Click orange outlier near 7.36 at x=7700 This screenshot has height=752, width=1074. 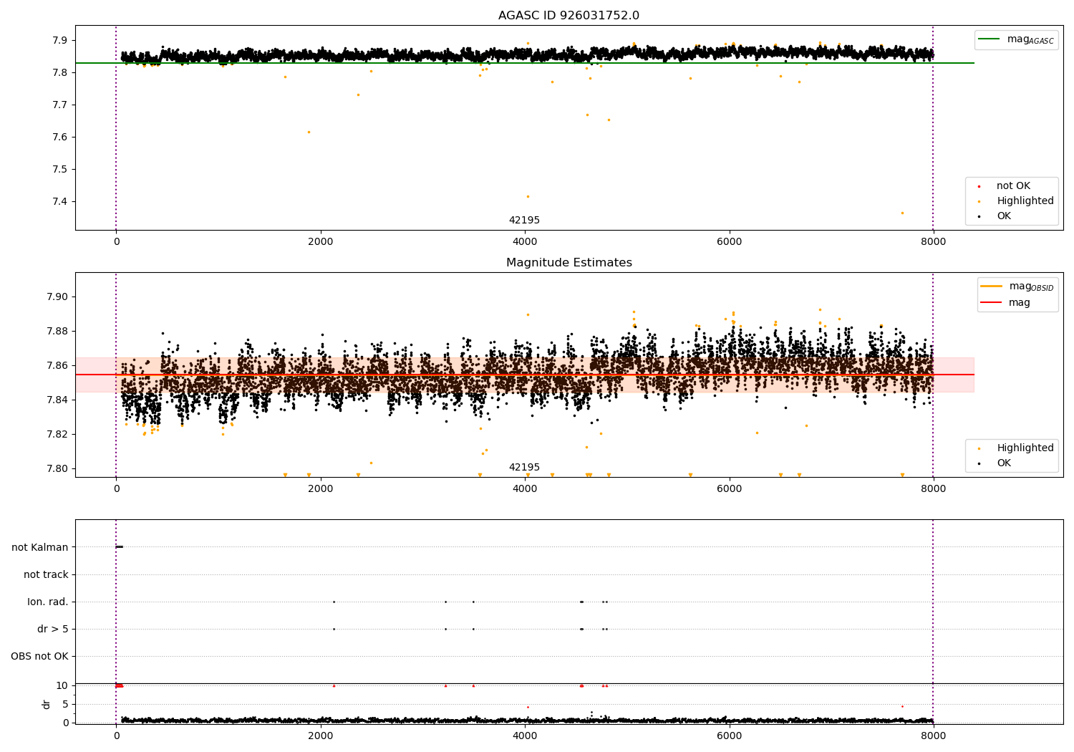902,213
